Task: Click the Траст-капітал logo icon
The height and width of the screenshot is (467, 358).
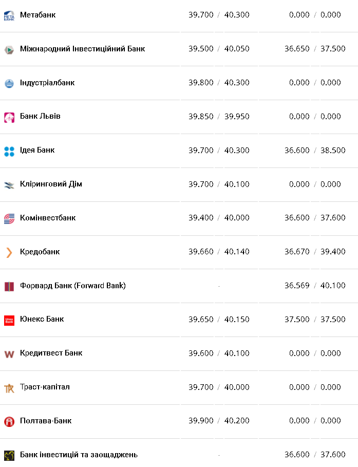Action: (x=9, y=388)
